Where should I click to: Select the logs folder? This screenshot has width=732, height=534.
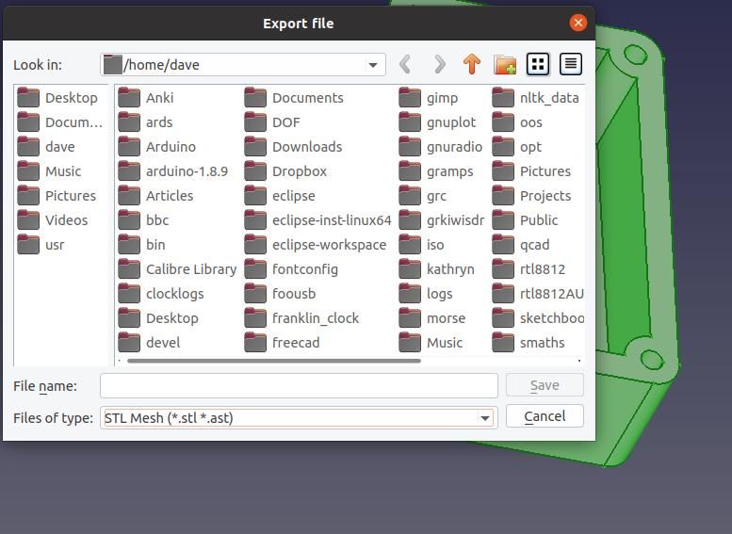[x=426, y=294]
